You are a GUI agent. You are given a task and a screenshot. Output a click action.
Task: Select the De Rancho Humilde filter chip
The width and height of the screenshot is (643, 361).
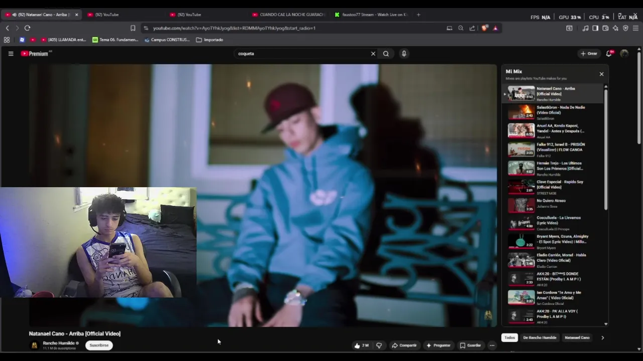[540, 337]
